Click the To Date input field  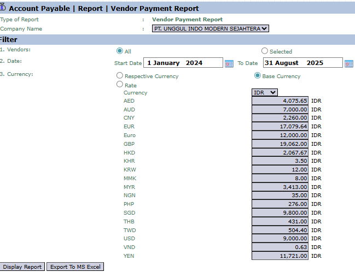coord(302,63)
